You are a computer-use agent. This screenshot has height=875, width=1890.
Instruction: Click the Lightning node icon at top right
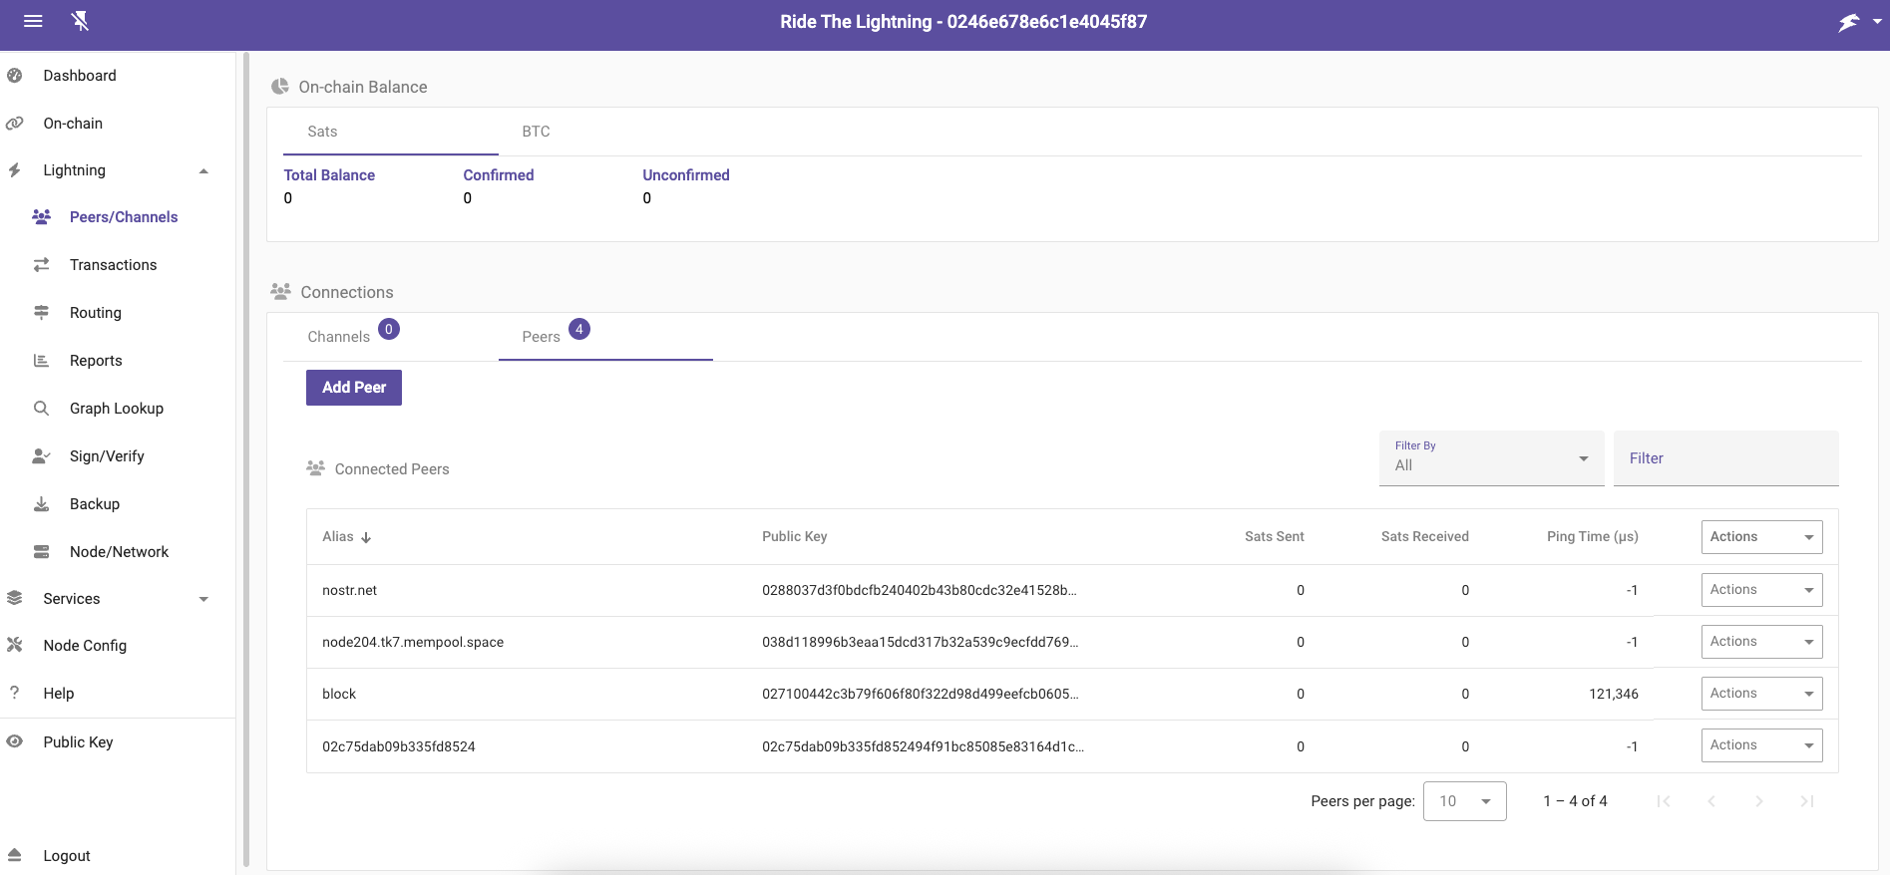click(x=1849, y=22)
